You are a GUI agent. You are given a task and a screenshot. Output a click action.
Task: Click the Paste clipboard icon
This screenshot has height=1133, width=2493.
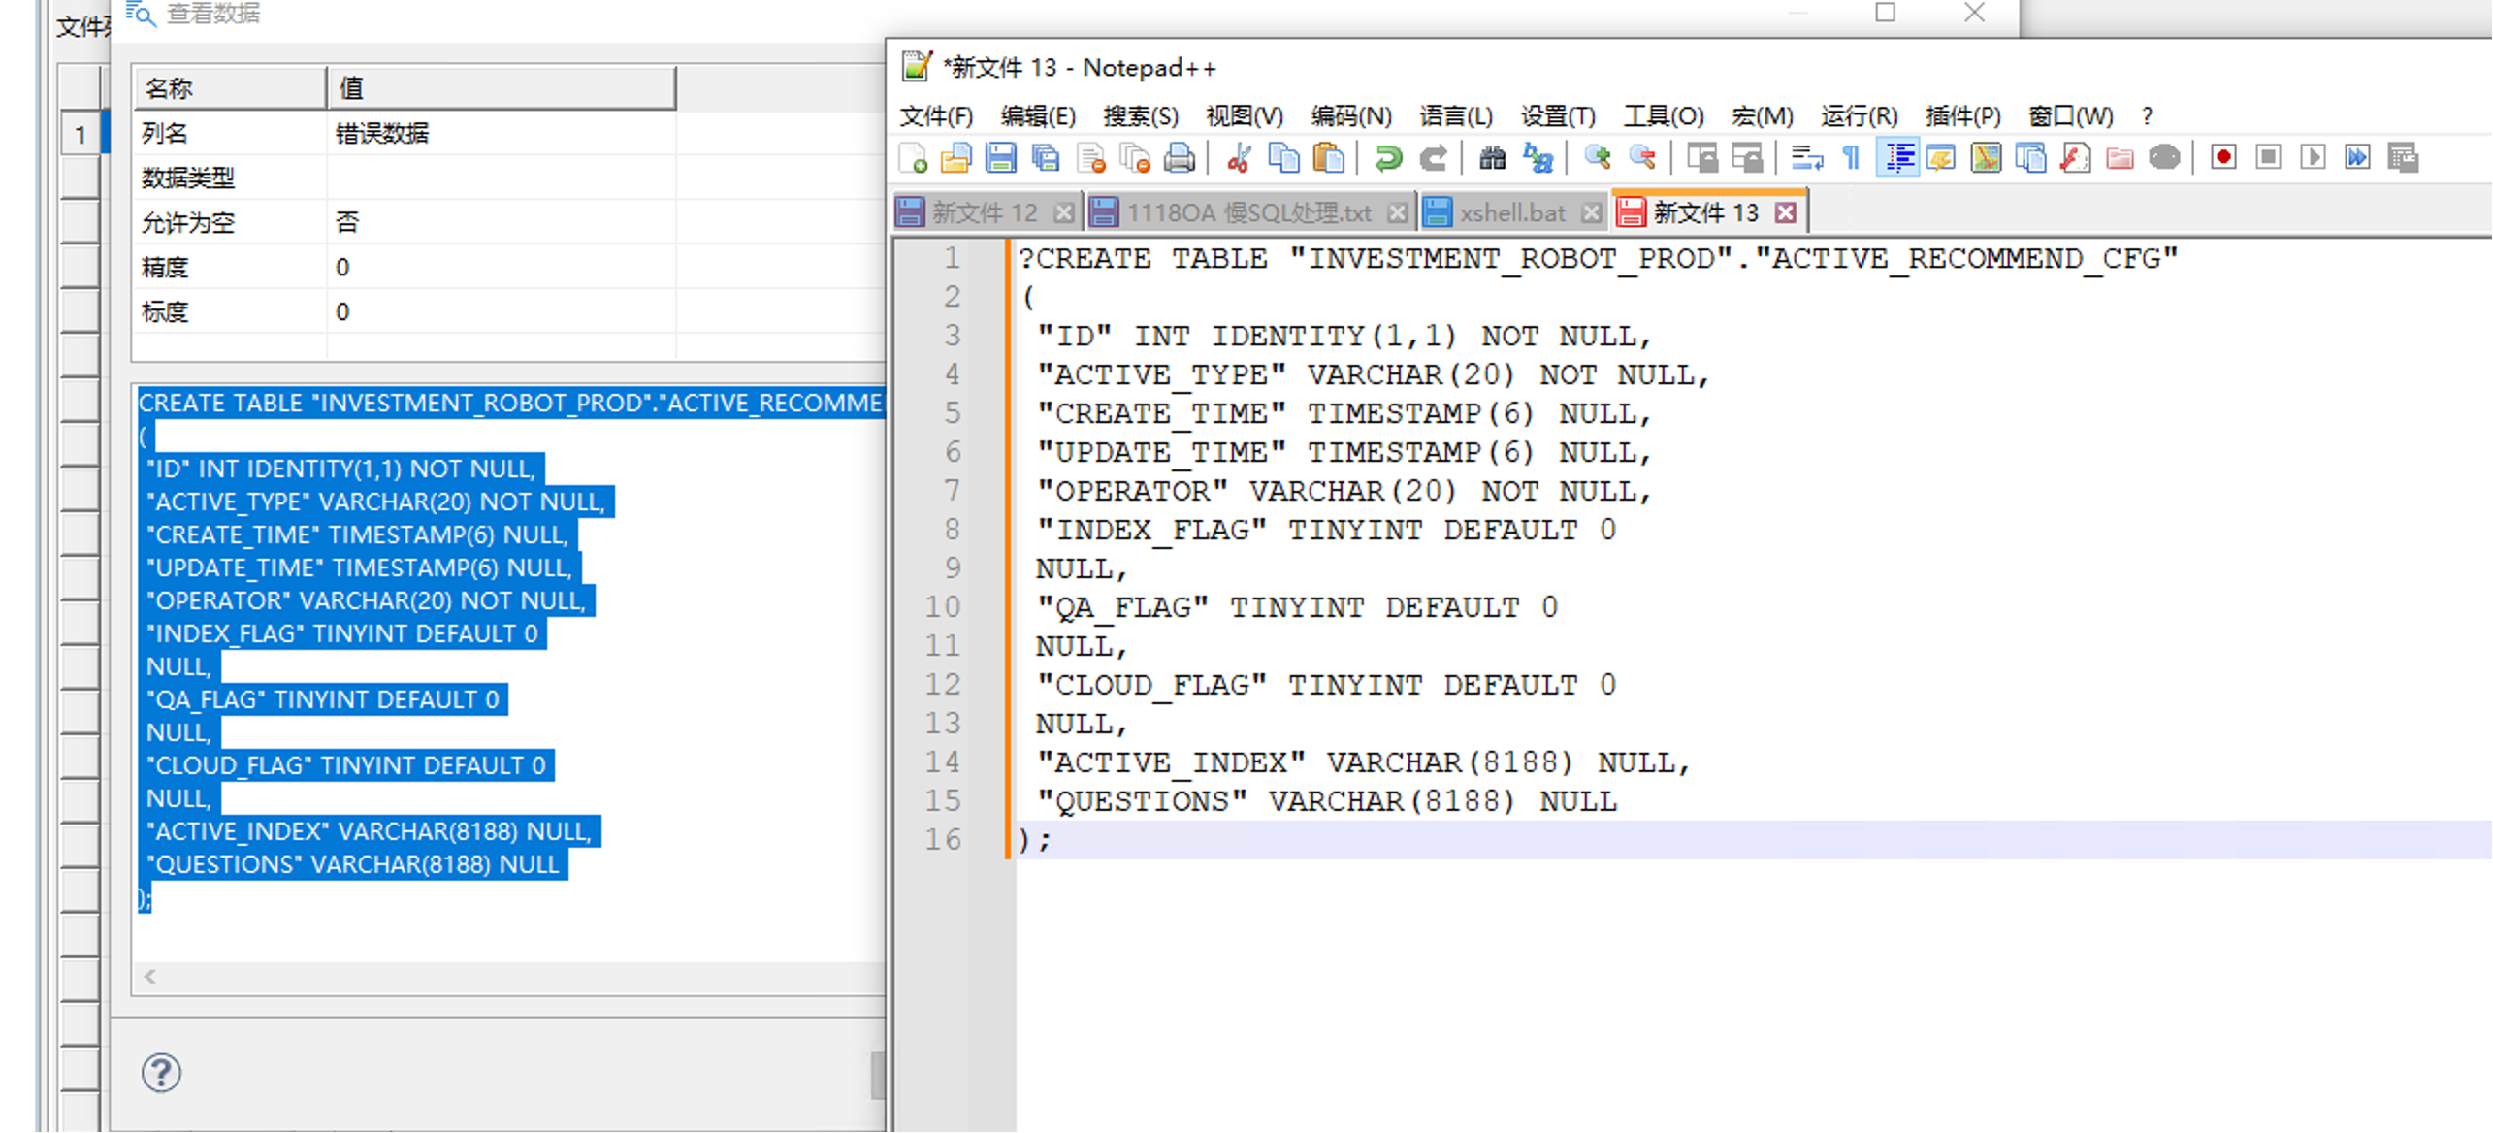click(1328, 158)
